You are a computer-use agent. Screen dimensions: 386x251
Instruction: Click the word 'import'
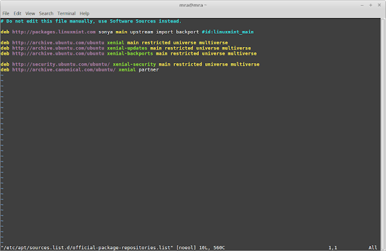(x=165, y=32)
